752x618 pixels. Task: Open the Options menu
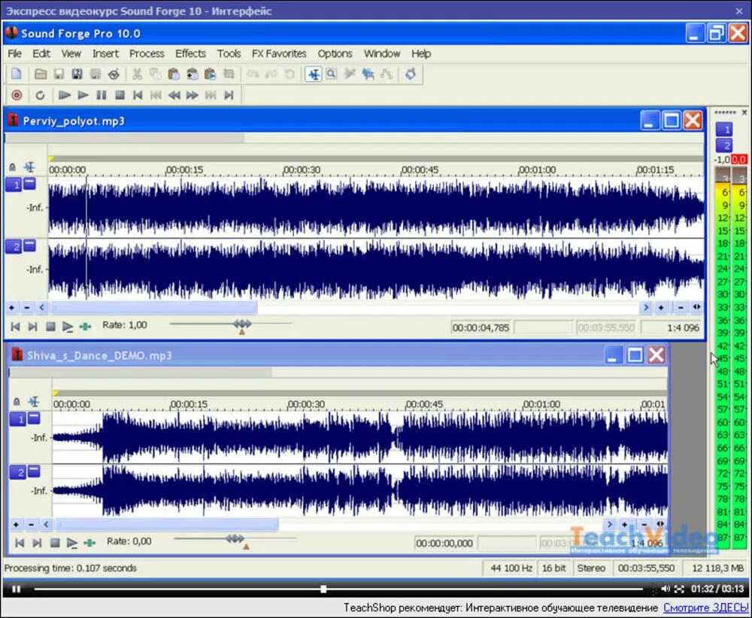click(x=335, y=53)
